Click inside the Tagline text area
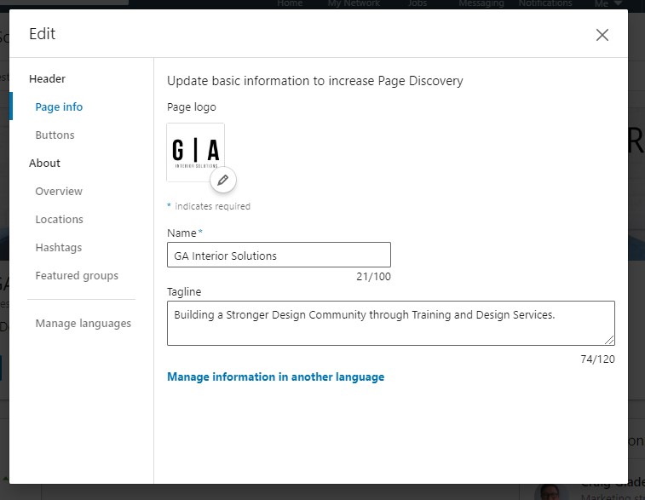Screen dimensions: 645x500 point(390,323)
